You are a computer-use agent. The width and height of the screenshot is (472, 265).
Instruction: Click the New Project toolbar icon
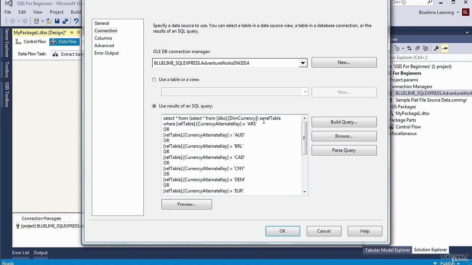click(x=36, y=21)
